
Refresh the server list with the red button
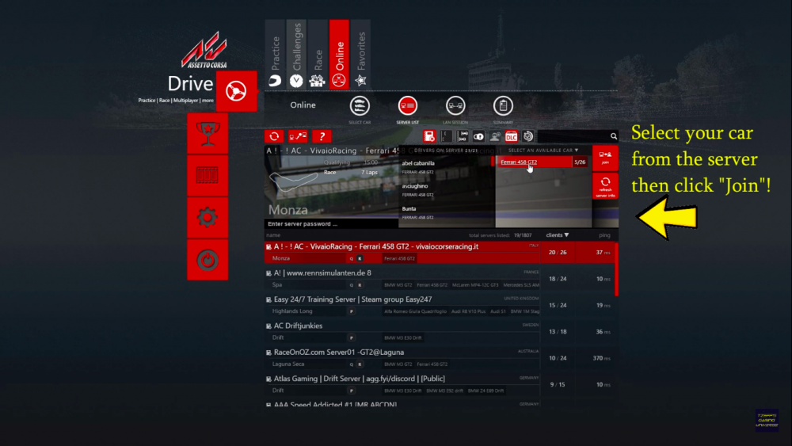274,136
